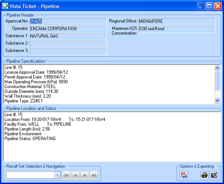Image resolution: width=224 pixels, height=184 pixels.
Task: Jump to last record in result set
Action: point(94,175)
